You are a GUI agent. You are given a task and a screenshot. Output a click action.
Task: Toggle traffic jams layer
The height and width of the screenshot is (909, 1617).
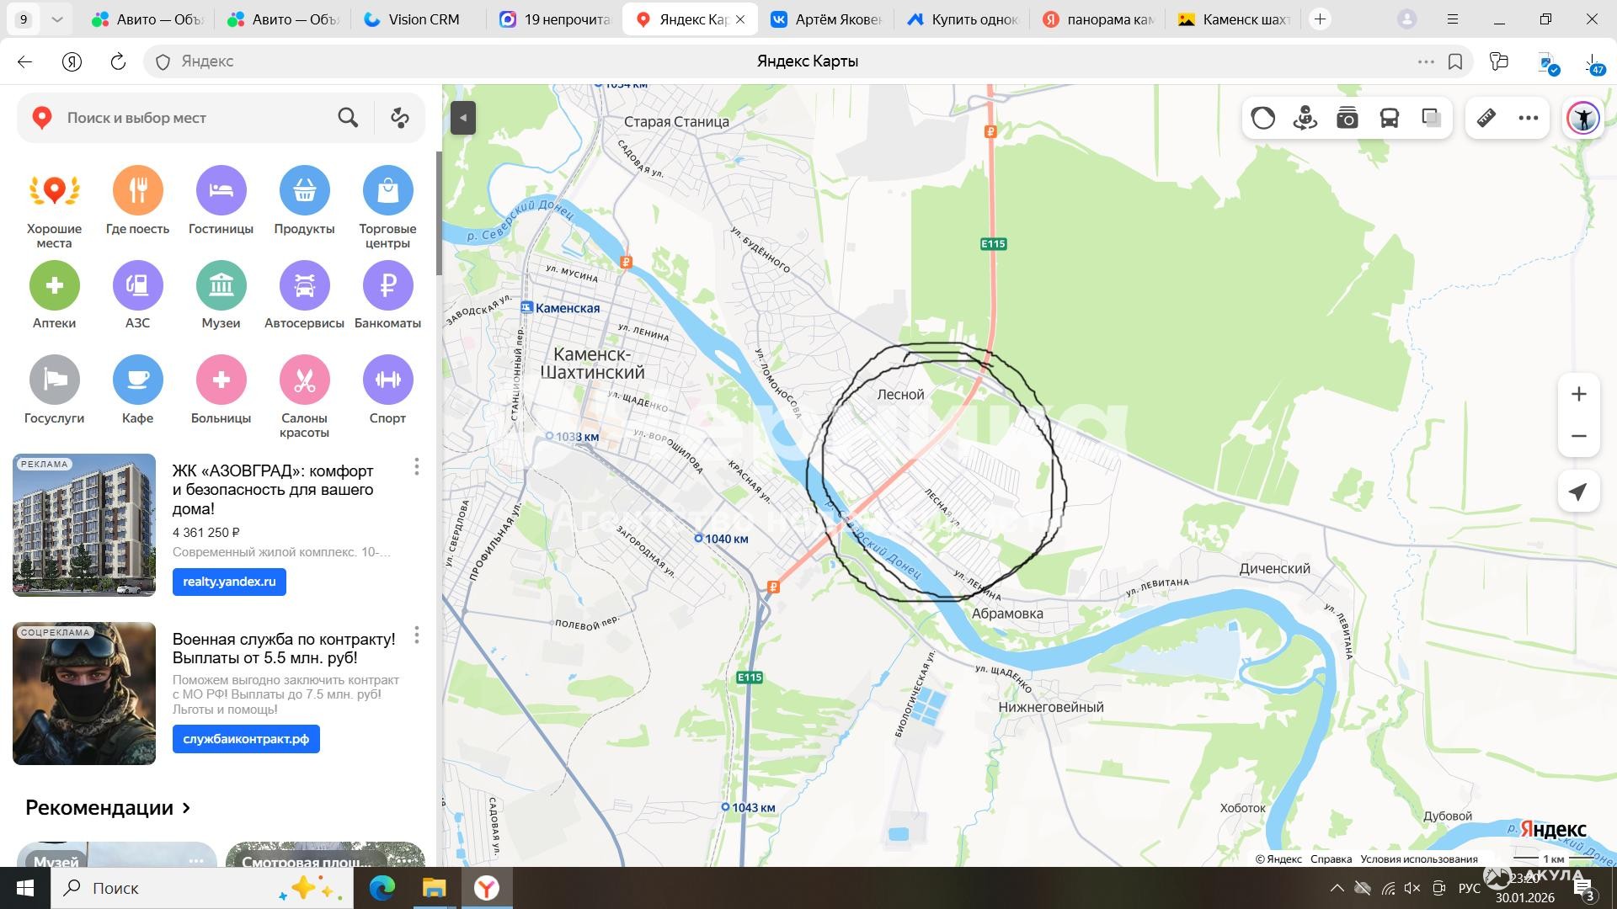click(1262, 118)
